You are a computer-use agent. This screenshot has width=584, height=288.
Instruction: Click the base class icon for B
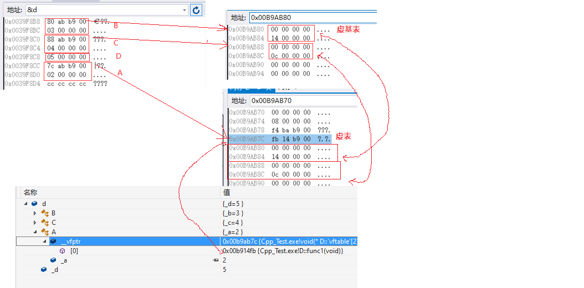click(x=45, y=213)
